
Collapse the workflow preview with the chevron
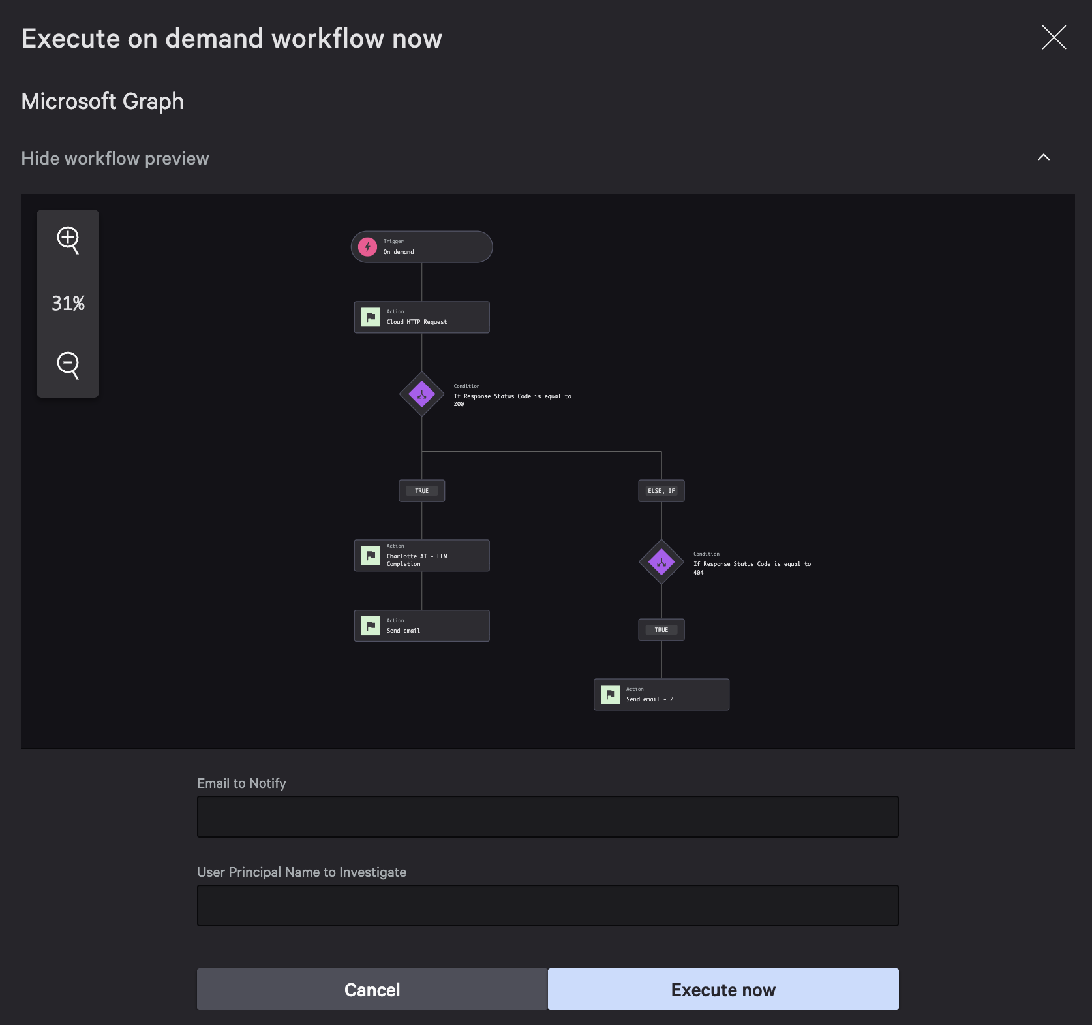(x=1043, y=157)
